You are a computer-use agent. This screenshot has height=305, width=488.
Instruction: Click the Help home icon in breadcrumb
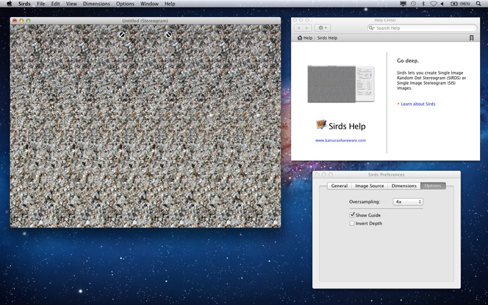pos(300,38)
